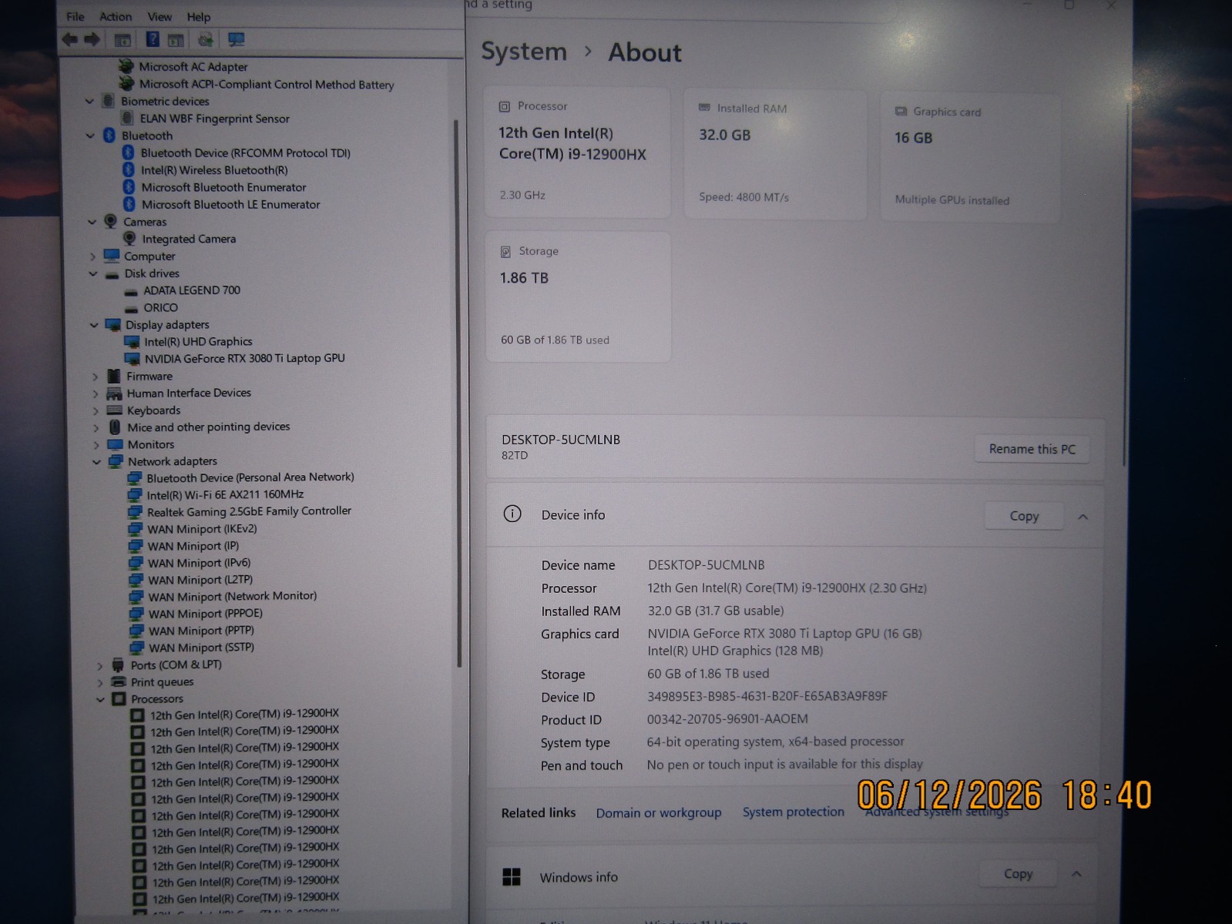Viewport: 1232px width, 924px height.
Task: Select the ADATA LEGEND 700 disk icon
Action: click(x=132, y=292)
